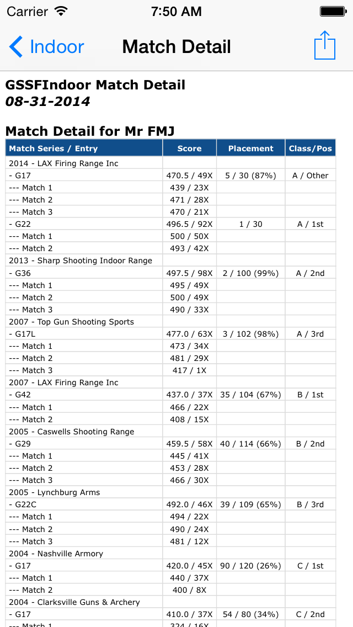
Task: Tap the 2007 - Top Gun Shooting Sports row
Action: click(x=170, y=322)
